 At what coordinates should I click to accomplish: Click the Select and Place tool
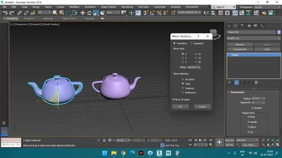point(103,13)
